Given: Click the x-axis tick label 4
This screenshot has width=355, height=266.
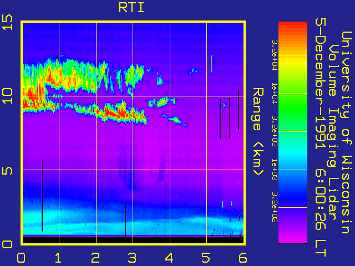Looking at the screenshot, I should (x=169, y=258).
